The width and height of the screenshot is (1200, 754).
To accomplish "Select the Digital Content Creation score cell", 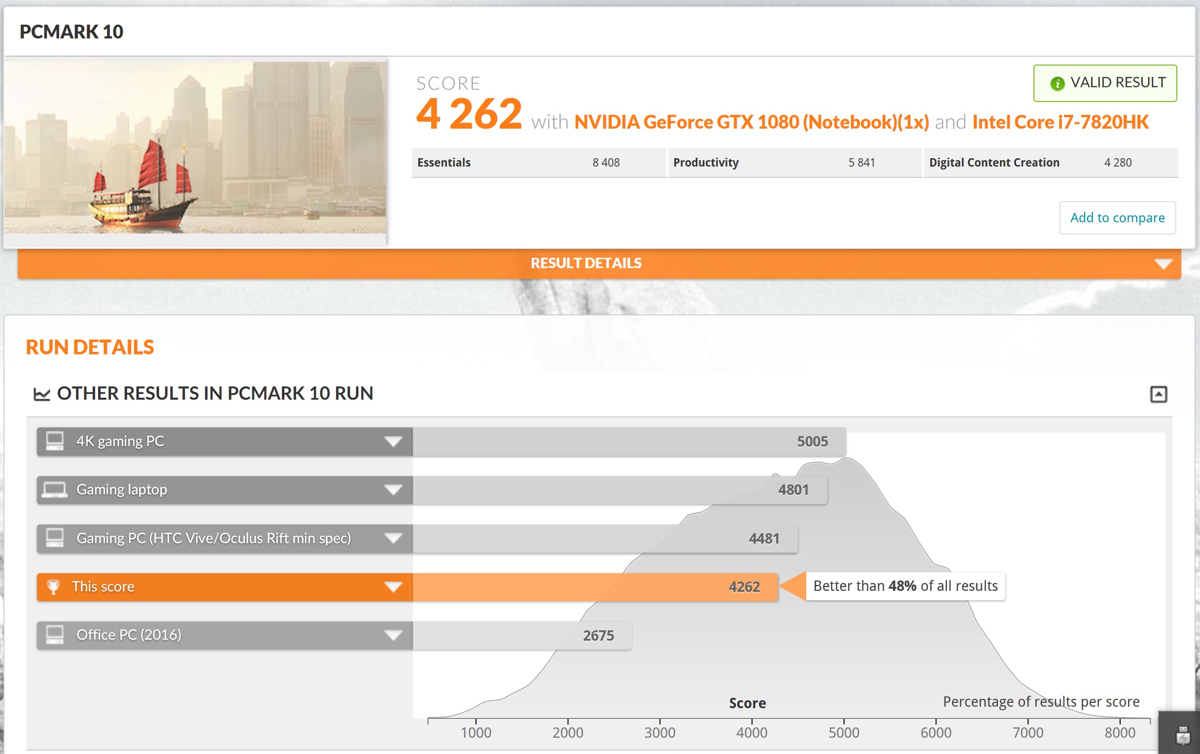I will coord(1051,163).
